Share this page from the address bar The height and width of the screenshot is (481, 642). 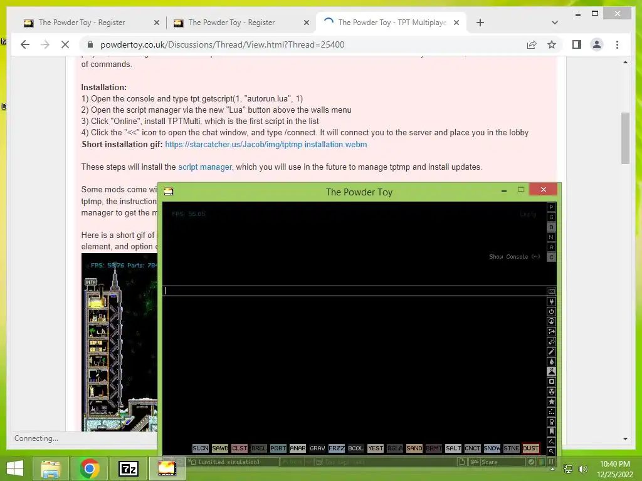(532, 44)
